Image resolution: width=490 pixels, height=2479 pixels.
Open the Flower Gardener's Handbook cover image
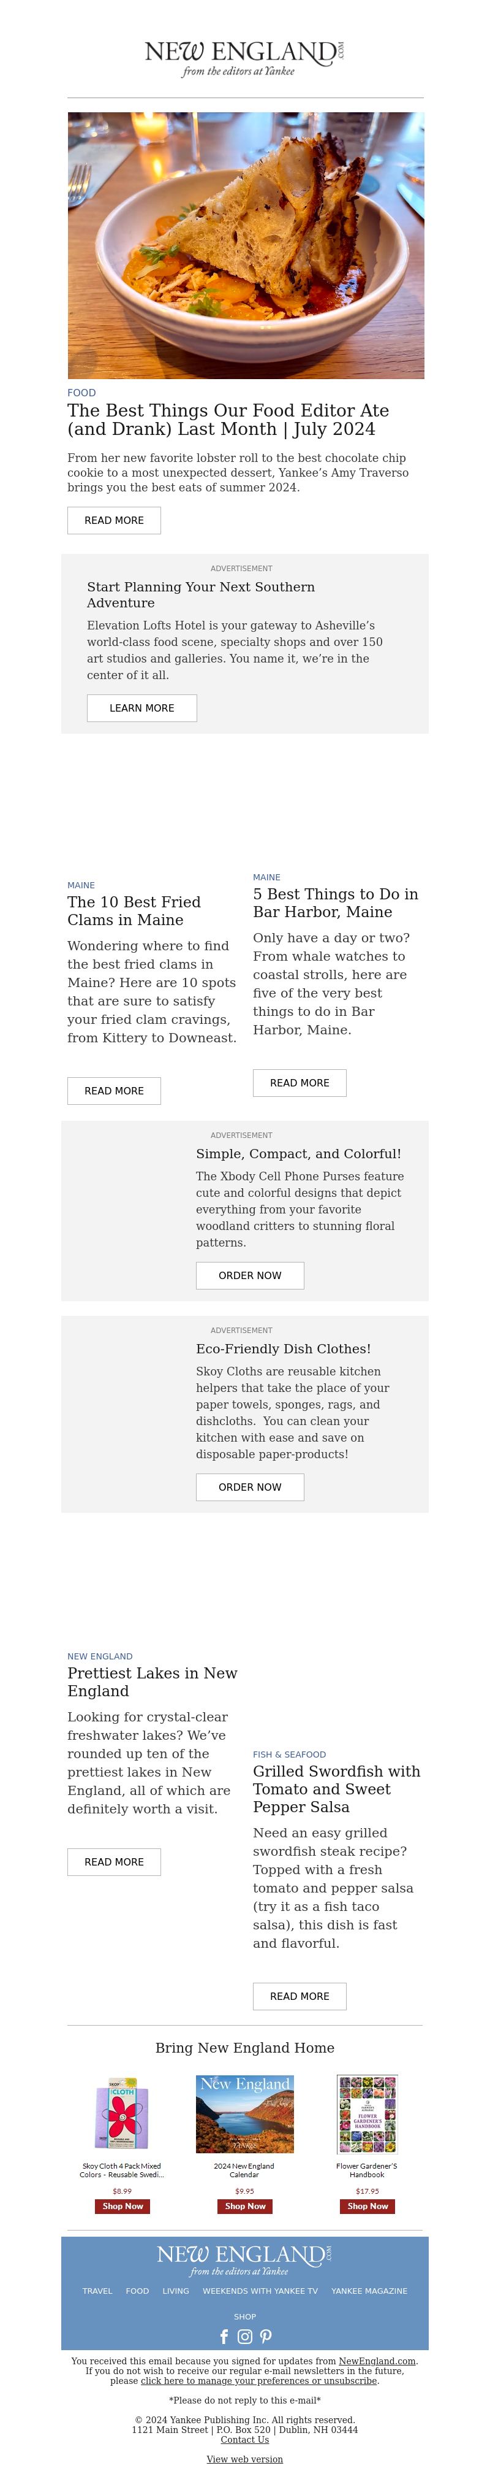(x=367, y=2113)
